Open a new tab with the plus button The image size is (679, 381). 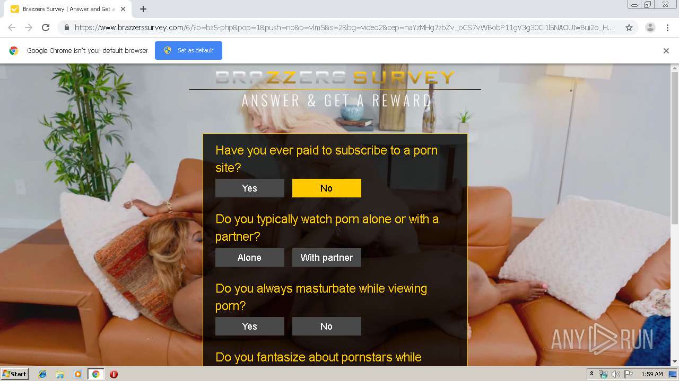[x=143, y=9]
